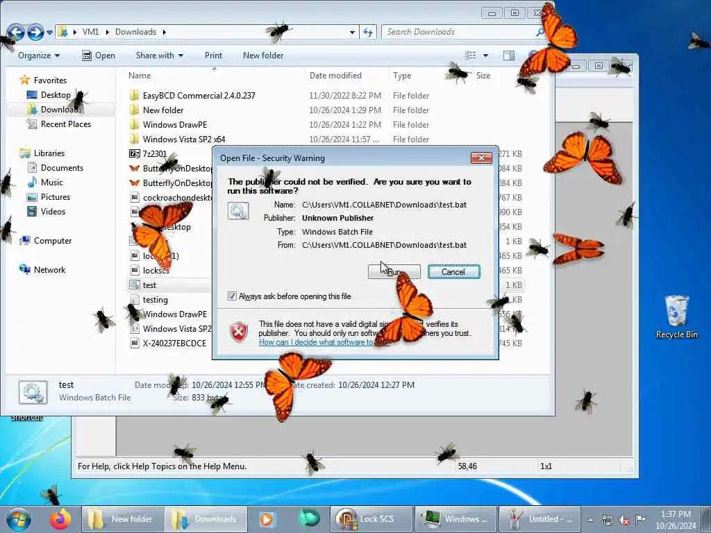Click Open in the Explorer toolbar

pos(99,56)
